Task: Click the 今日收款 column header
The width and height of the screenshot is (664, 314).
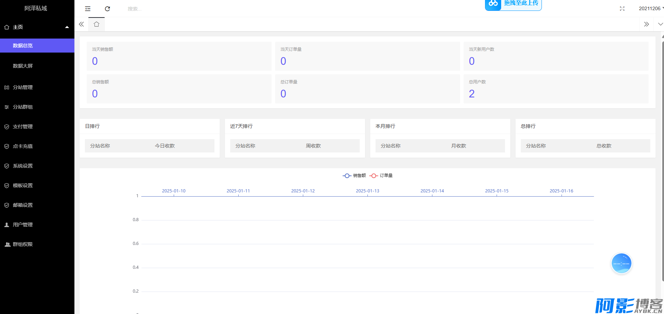Action: coord(165,146)
